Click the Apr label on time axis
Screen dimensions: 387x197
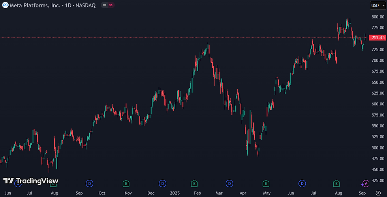243,193
